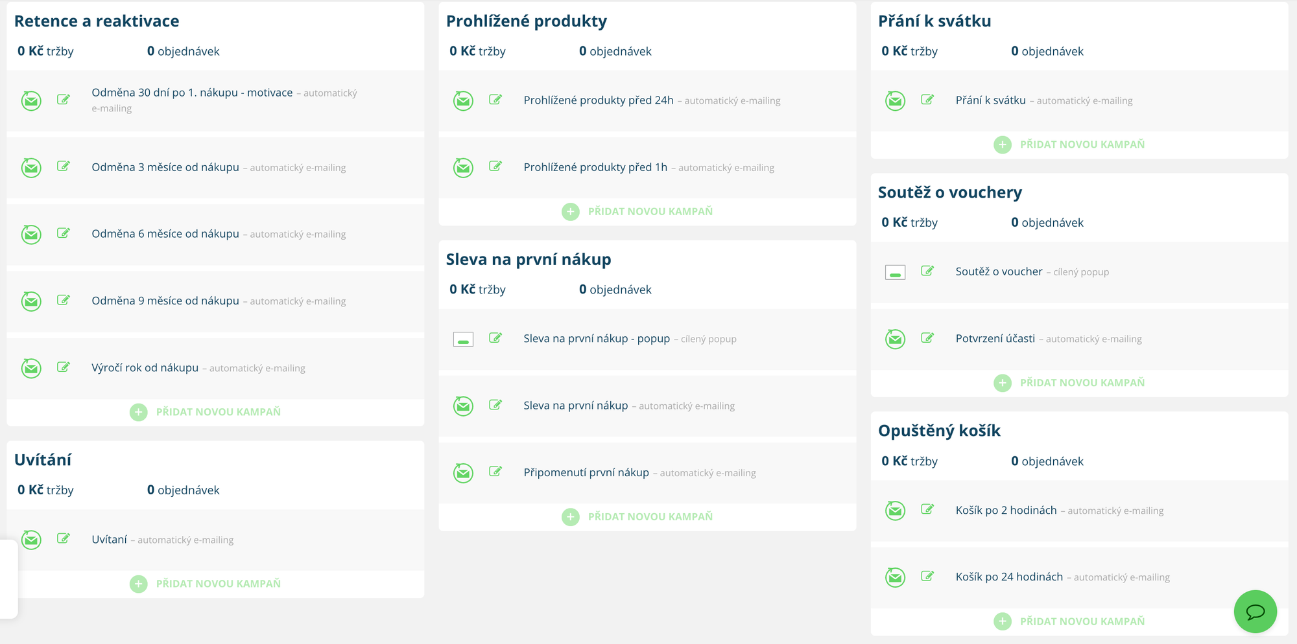Click popup icon for Soutěž o voucher
The width and height of the screenshot is (1297, 644).
pyautogui.click(x=895, y=272)
